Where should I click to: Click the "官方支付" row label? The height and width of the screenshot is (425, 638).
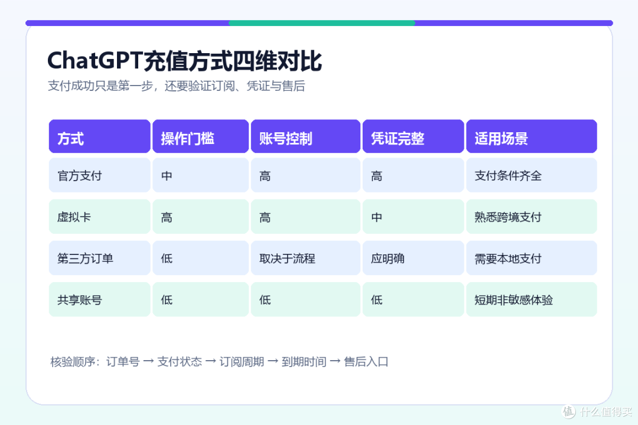pos(100,175)
